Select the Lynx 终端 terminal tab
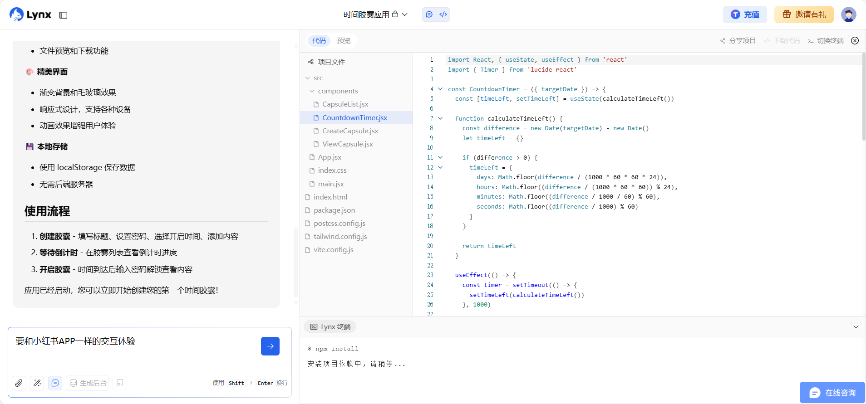 pos(330,326)
